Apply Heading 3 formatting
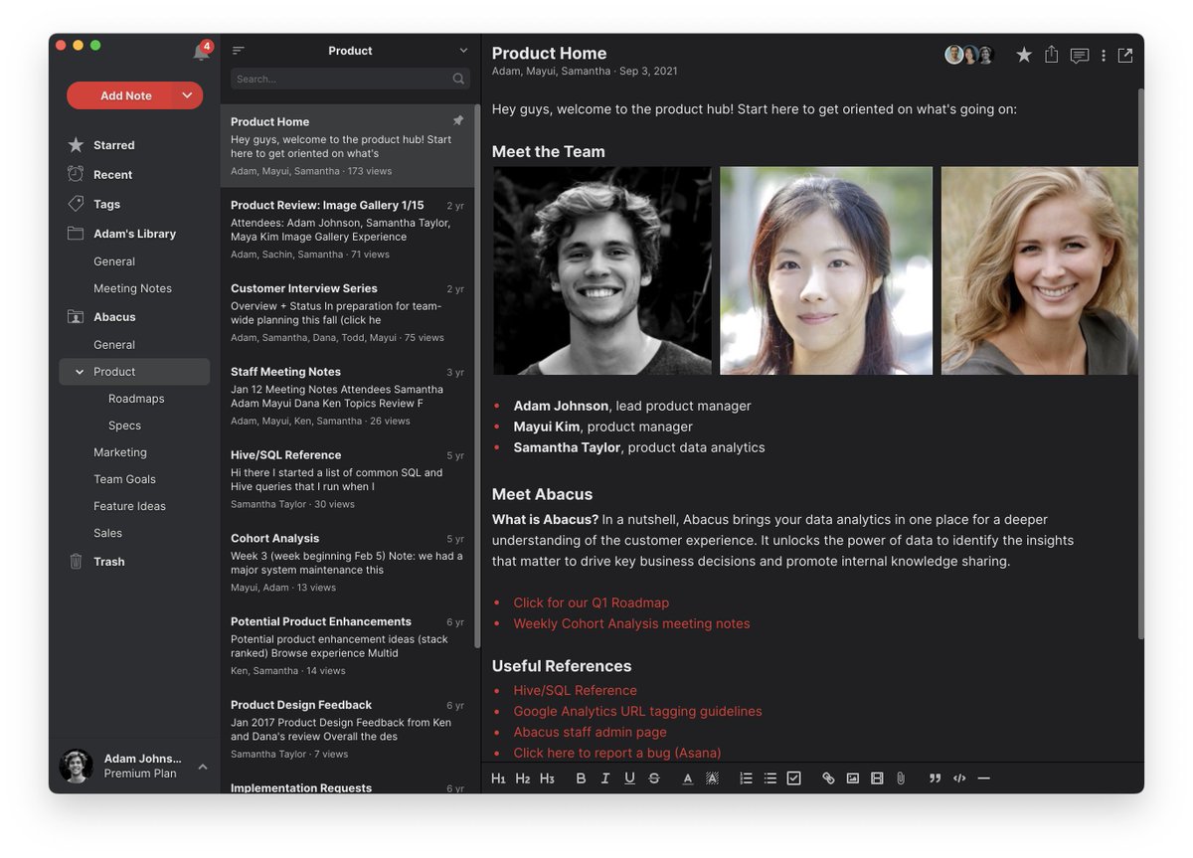Image resolution: width=1193 pixels, height=858 pixels. 547,778
